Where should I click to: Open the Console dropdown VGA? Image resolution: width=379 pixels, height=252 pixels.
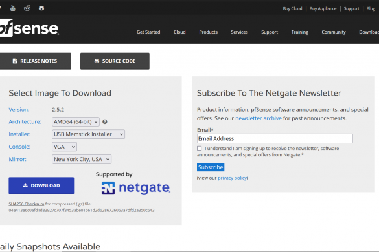pos(64,147)
